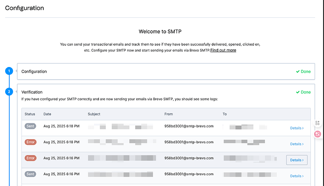Click sender address in Error 6:18 PM row
Viewport: 324px width, 186px height.
coord(189,142)
